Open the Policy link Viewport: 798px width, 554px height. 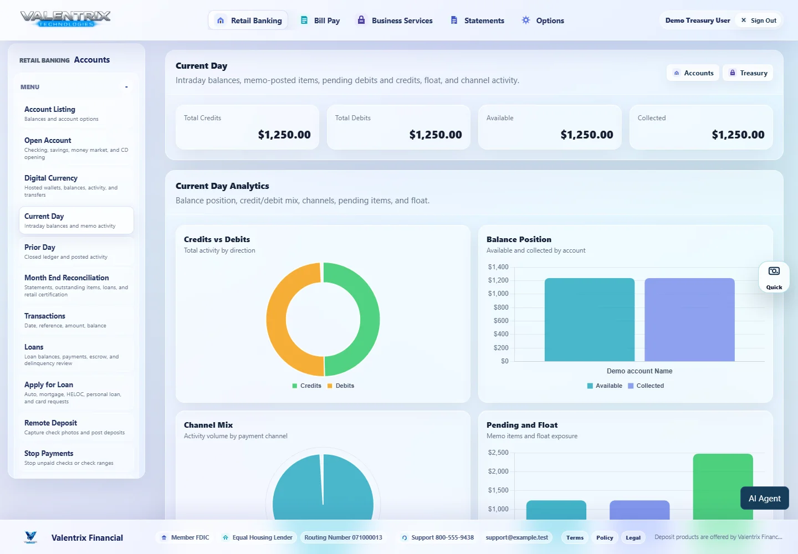[605, 537]
